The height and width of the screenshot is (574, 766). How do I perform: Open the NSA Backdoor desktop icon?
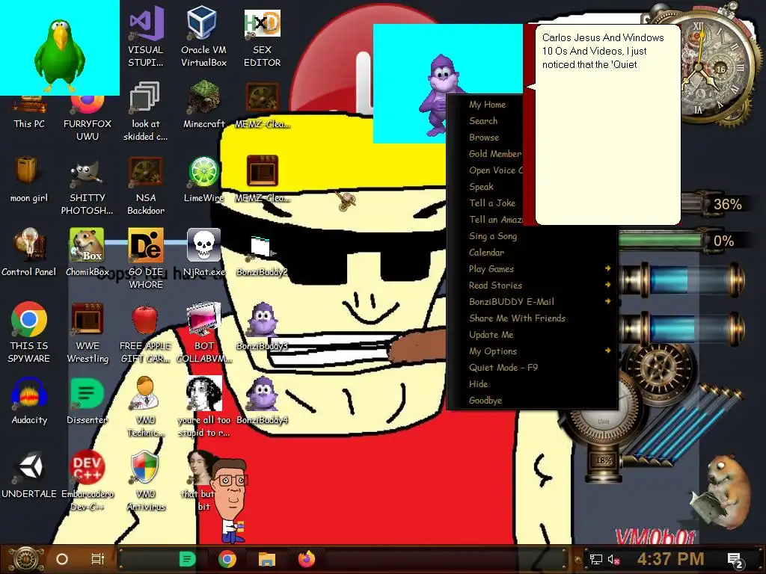point(146,185)
